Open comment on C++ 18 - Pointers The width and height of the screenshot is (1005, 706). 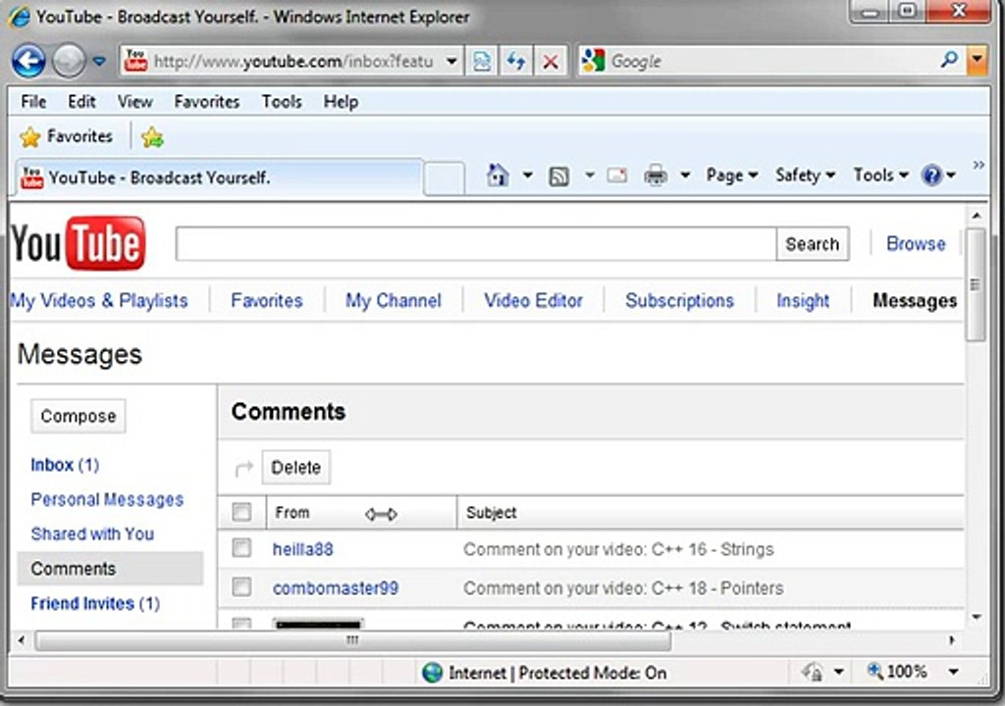point(623,588)
